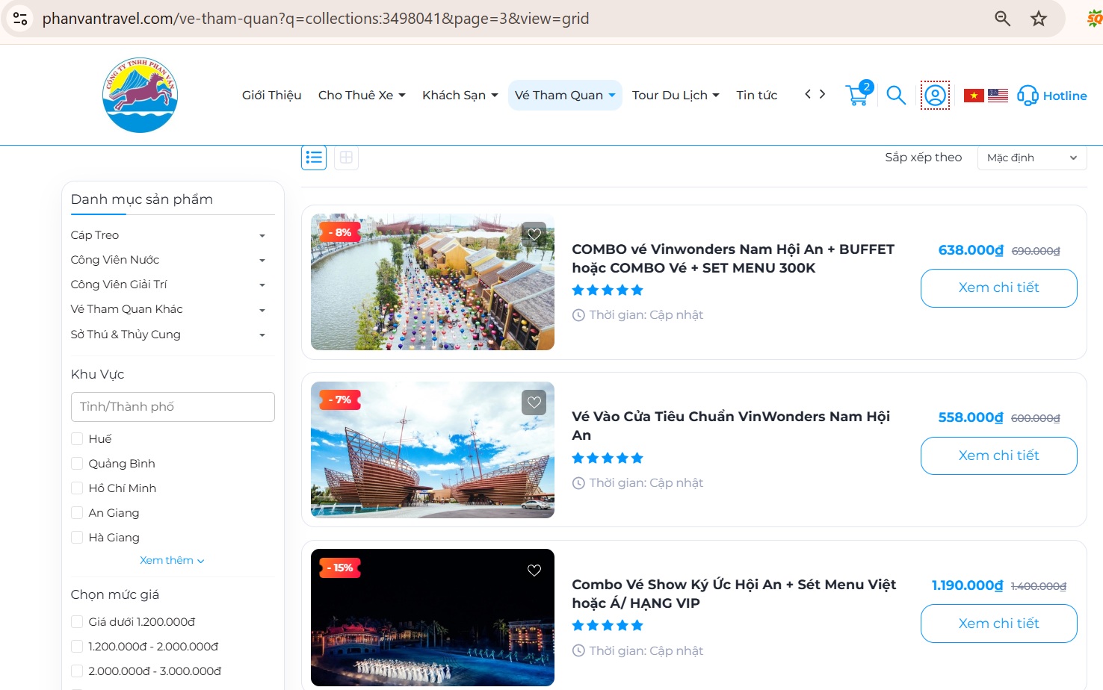Screen dimensions: 1103x690
Task: Switch to the grid view icon
Action: point(346,157)
